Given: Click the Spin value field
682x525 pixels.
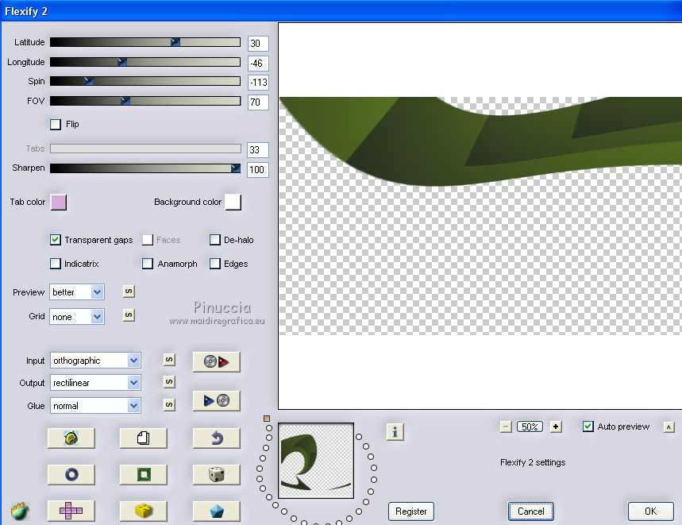Looking at the screenshot, I should coord(258,83).
